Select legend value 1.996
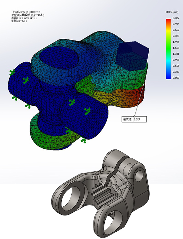 [x=176, y=42]
